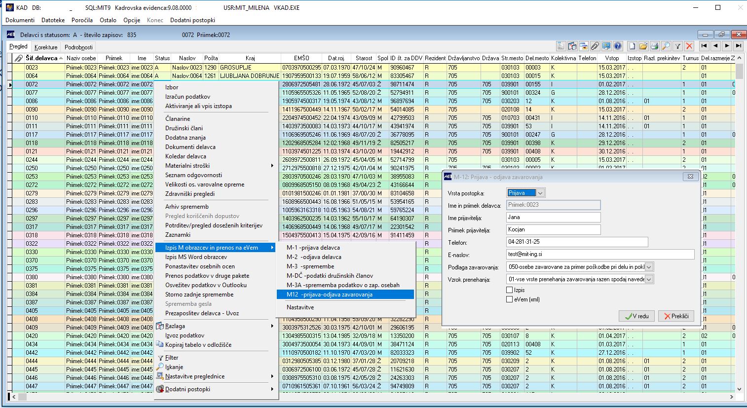Choose M-2 -odjava delavca
The image size is (747, 408).
tap(345, 257)
